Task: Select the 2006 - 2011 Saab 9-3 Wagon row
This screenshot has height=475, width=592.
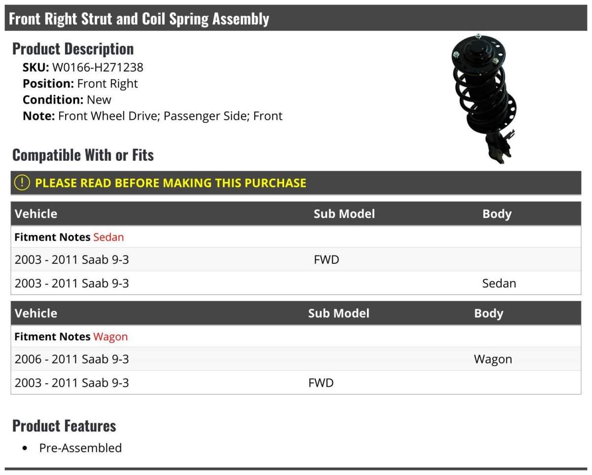Action: [296, 359]
